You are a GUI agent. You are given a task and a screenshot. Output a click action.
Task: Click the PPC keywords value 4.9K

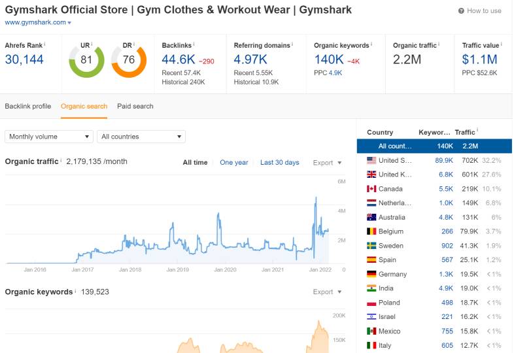coord(335,73)
